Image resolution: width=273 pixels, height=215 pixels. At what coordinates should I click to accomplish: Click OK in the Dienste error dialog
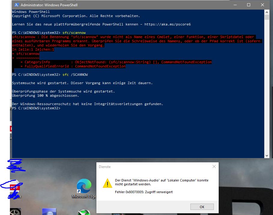202,207
